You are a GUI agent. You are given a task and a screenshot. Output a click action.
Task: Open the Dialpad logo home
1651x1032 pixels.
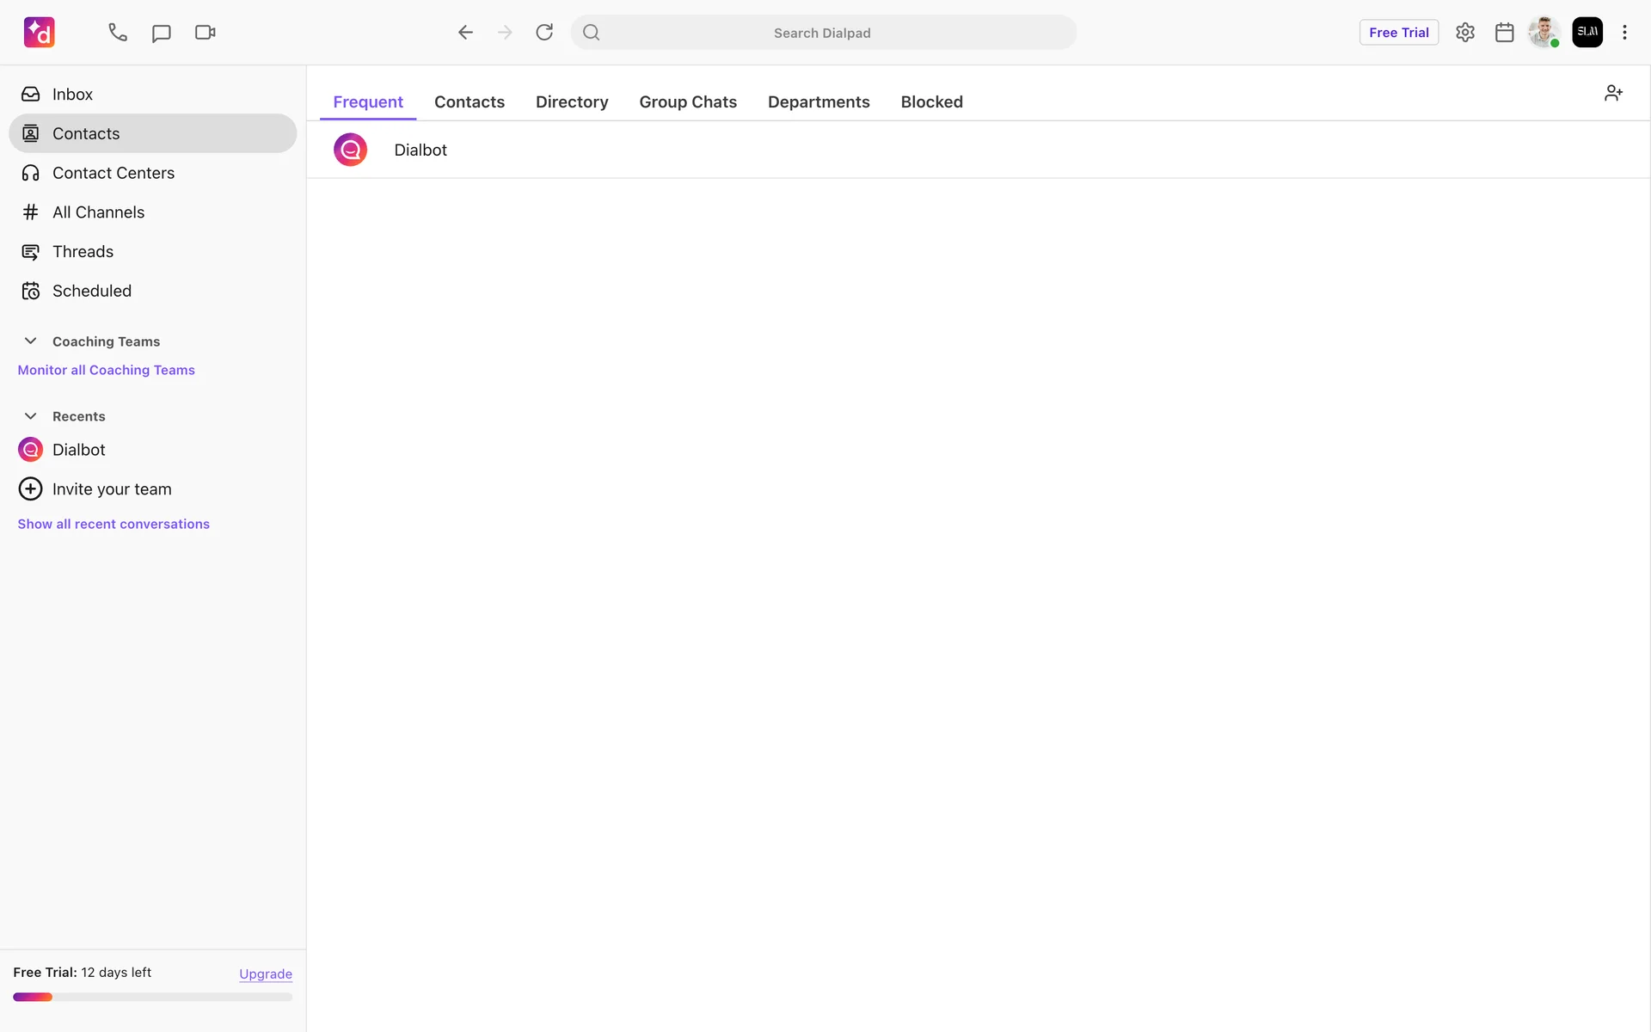click(40, 33)
